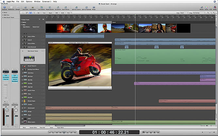This screenshot has width=218, height=136.
Task: Click the Auto Zoom toolbar icon
Action: pos(25,7)
